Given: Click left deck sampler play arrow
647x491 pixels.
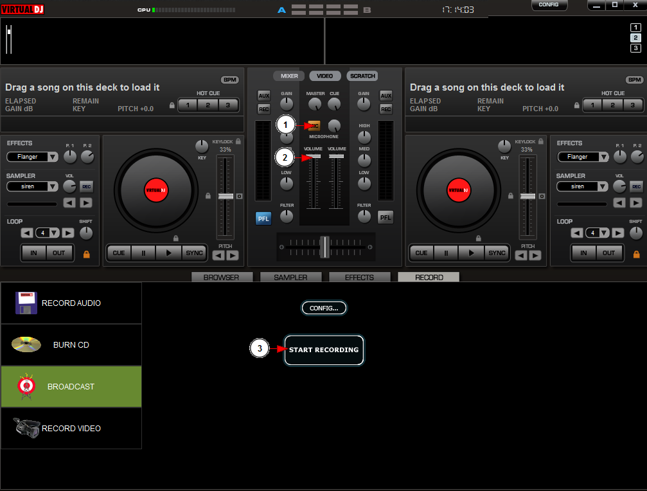Looking at the screenshot, I should (x=86, y=202).
